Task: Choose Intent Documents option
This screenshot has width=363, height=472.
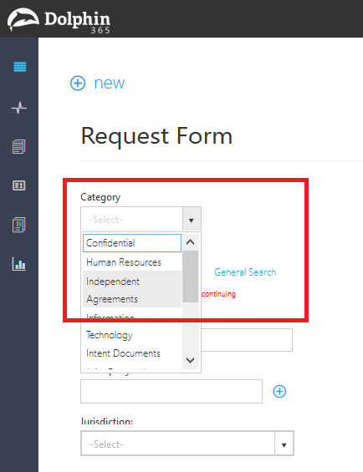Action: [132, 353]
